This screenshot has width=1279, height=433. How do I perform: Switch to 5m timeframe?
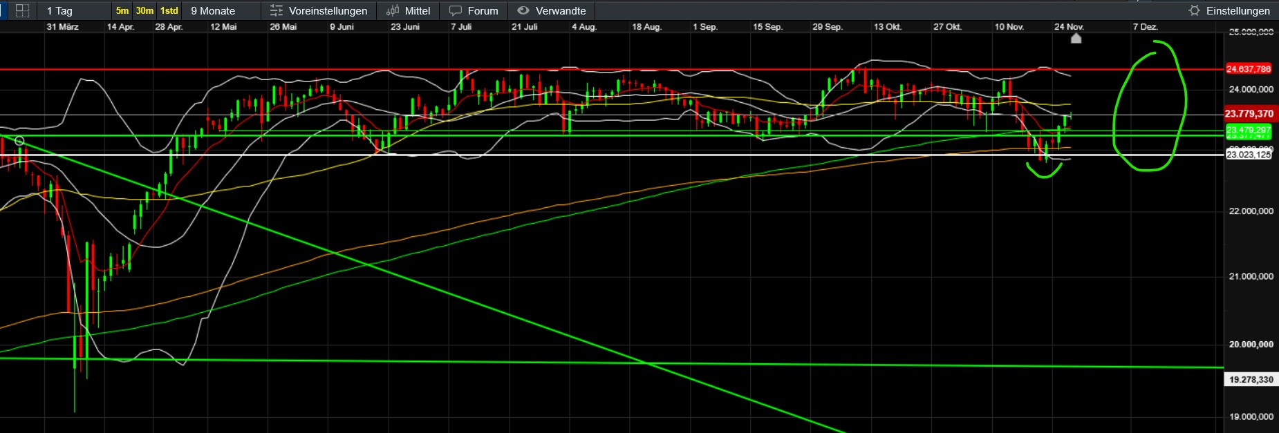click(122, 10)
